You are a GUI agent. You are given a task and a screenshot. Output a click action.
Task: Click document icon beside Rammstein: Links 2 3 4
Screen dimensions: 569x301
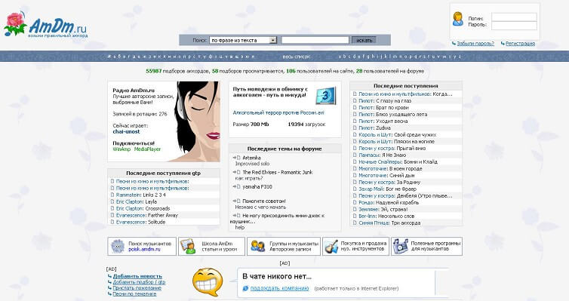click(112, 195)
